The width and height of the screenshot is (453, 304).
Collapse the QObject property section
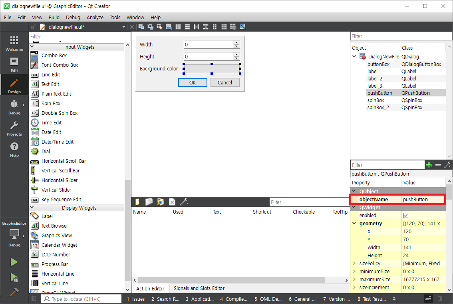pyautogui.click(x=354, y=191)
